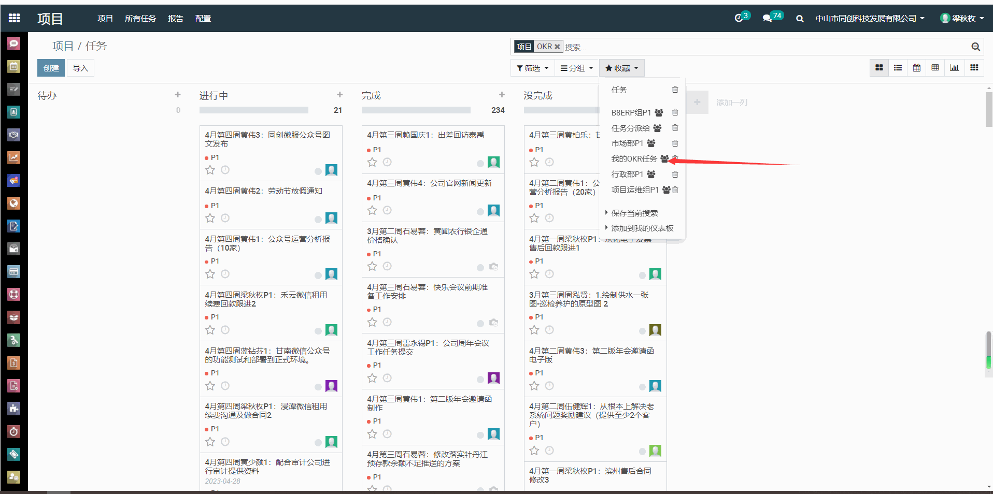Switch to list view icon

coord(898,68)
